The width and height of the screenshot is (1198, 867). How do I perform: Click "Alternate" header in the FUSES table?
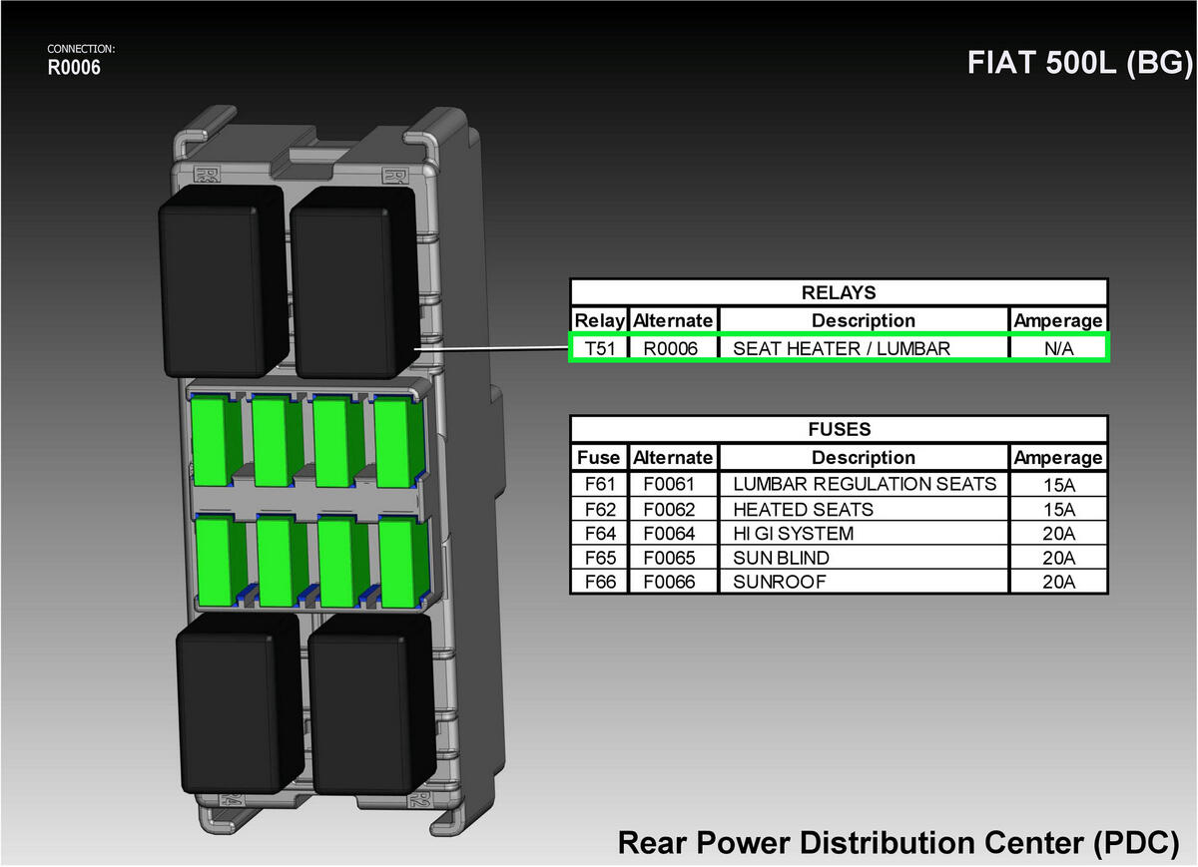click(x=673, y=457)
